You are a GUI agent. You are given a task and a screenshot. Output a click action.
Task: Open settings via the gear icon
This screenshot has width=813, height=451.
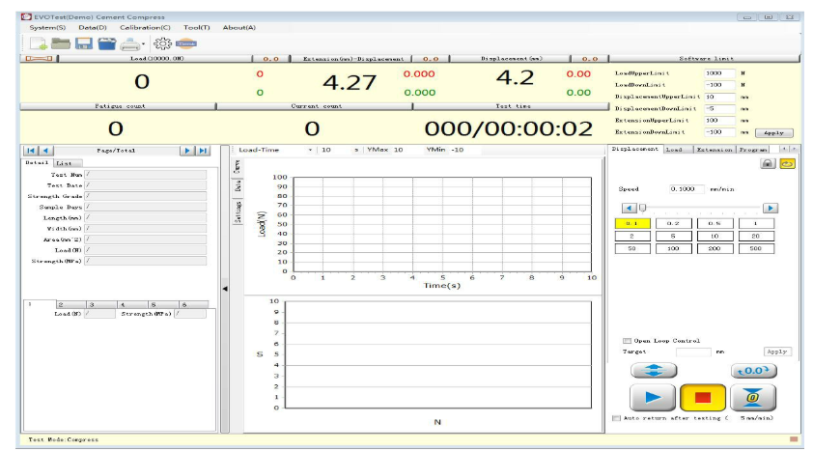click(162, 44)
